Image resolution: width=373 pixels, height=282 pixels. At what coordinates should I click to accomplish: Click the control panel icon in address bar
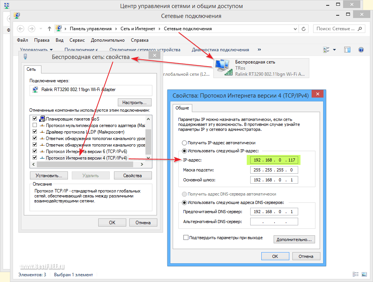click(59, 28)
